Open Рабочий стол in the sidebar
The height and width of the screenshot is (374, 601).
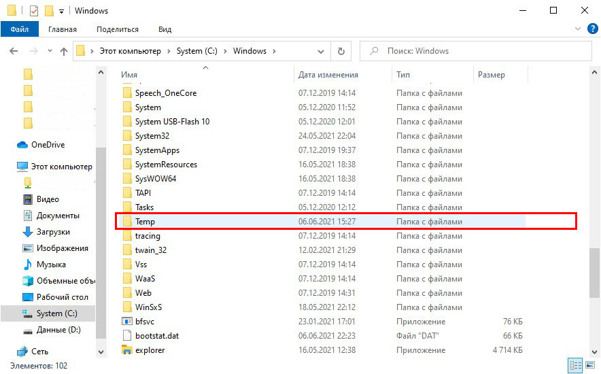click(55, 297)
